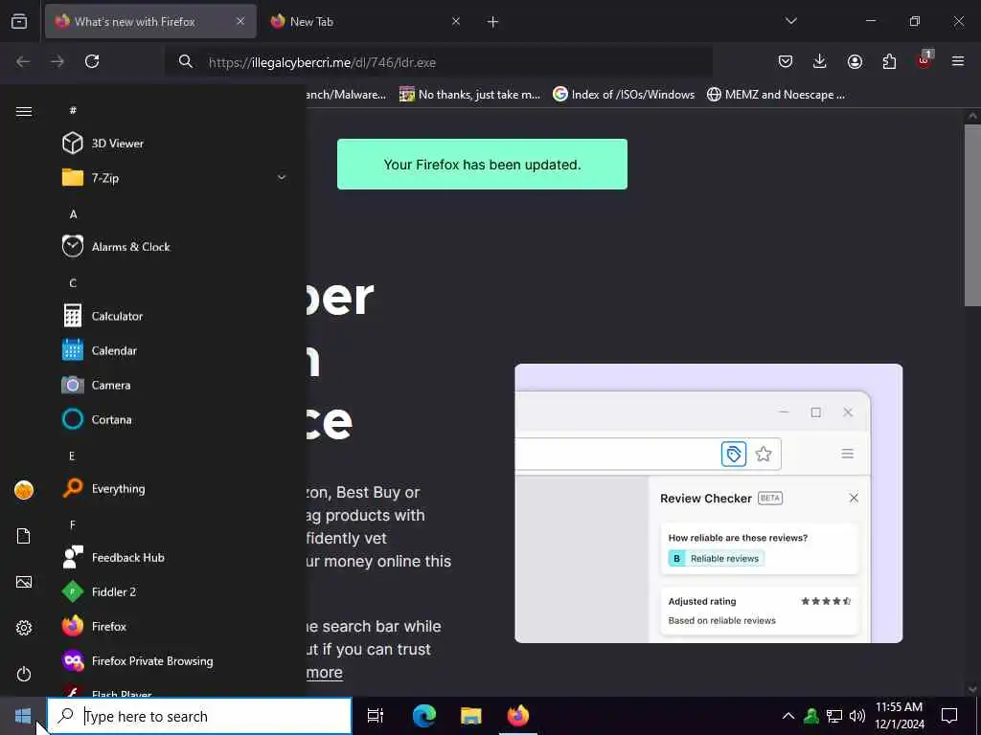Open the Downloads panel
Screen dimensions: 981x735
[x=820, y=61]
